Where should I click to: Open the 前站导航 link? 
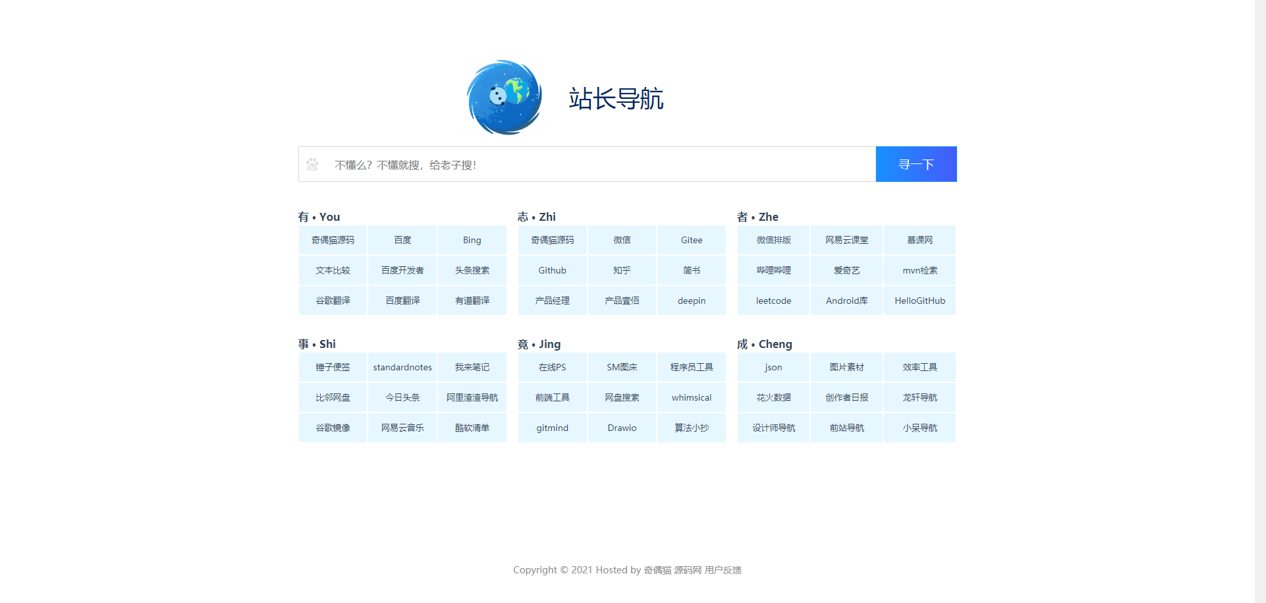click(847, 428)
